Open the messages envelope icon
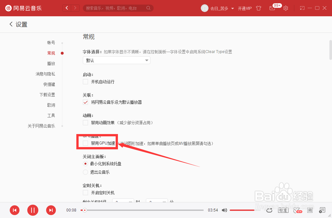Viewport: 332px width, 218px height. pyautogui.click(x=272, y=8)
